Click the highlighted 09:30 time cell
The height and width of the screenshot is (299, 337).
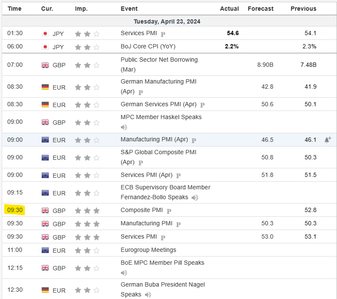point(15,210)
